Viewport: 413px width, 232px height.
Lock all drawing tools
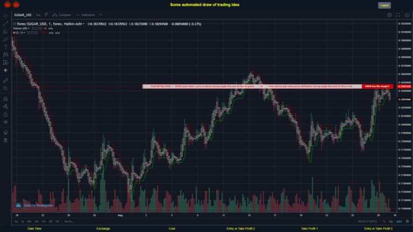5,114
